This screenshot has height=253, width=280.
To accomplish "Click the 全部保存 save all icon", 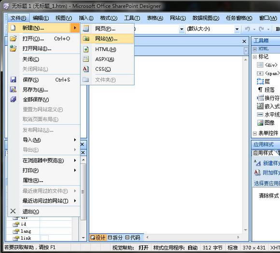I will [x=13, y=99].
